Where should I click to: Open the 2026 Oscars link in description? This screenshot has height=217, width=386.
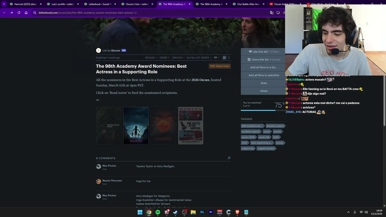click(200, 80)
